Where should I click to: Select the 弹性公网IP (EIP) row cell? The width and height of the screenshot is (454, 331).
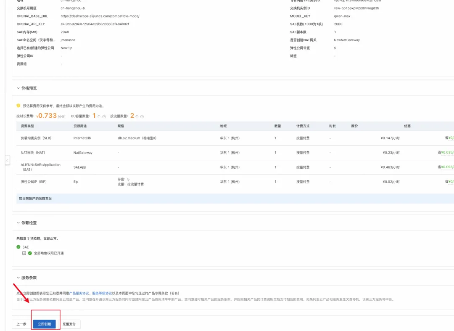(34, 182)
